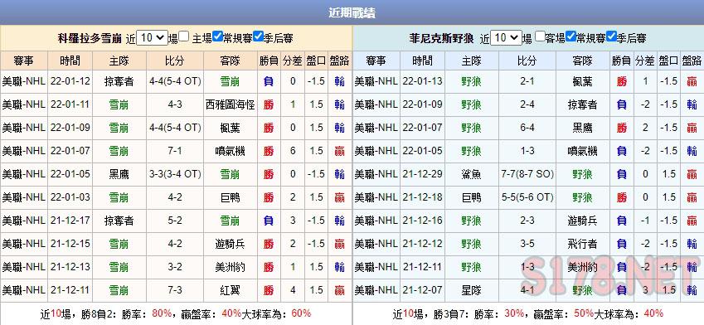Screen dimensions: 704x325
Task: Click date 21-12-13 in Avalanche table
Action: point(70,267)
